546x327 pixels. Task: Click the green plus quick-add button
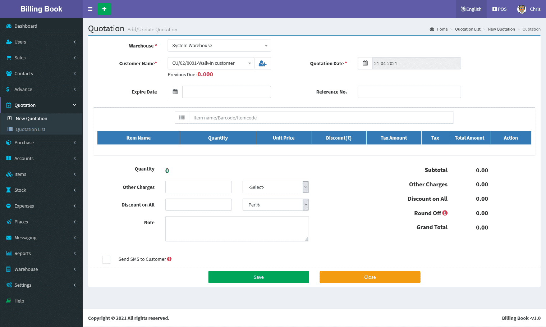[104, 9]
